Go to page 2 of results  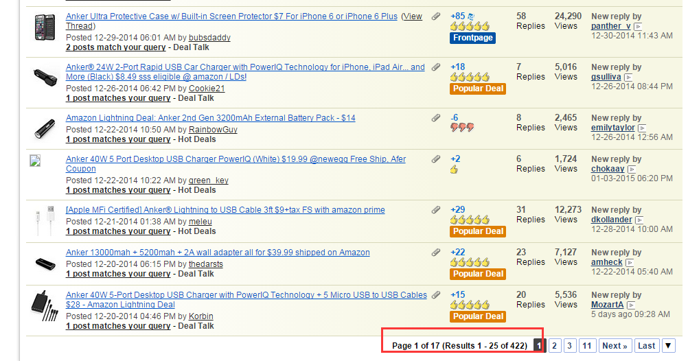[555, 346]
